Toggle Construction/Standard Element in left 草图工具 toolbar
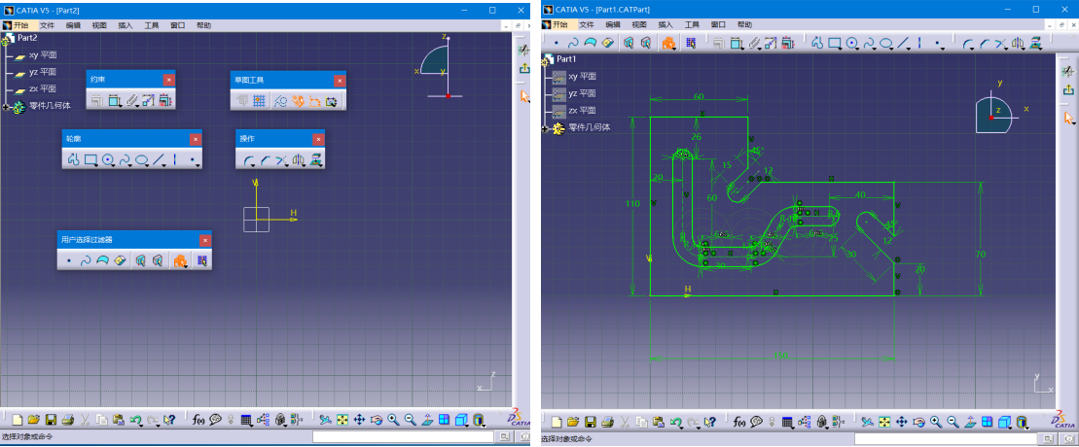1079x447 pixels. pos(281,101)
